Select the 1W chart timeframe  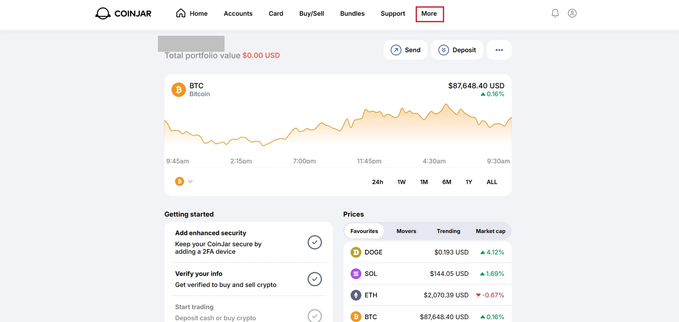pyautogui.click(x=401, y=182)
